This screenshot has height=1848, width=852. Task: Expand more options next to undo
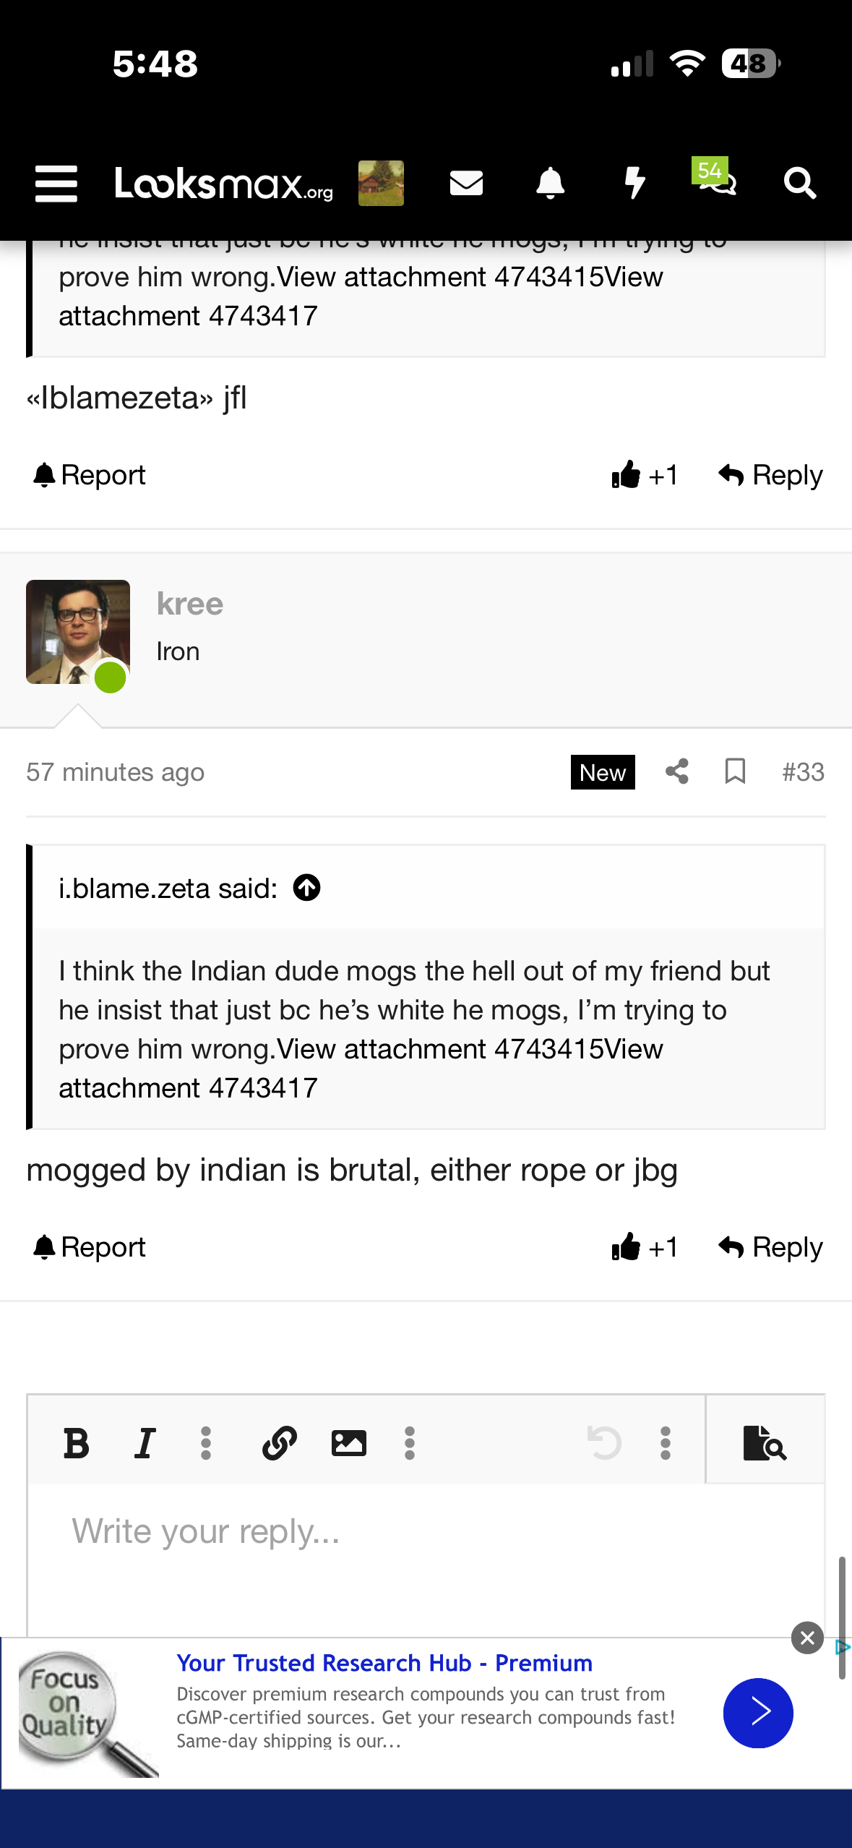pos(666,1443)
